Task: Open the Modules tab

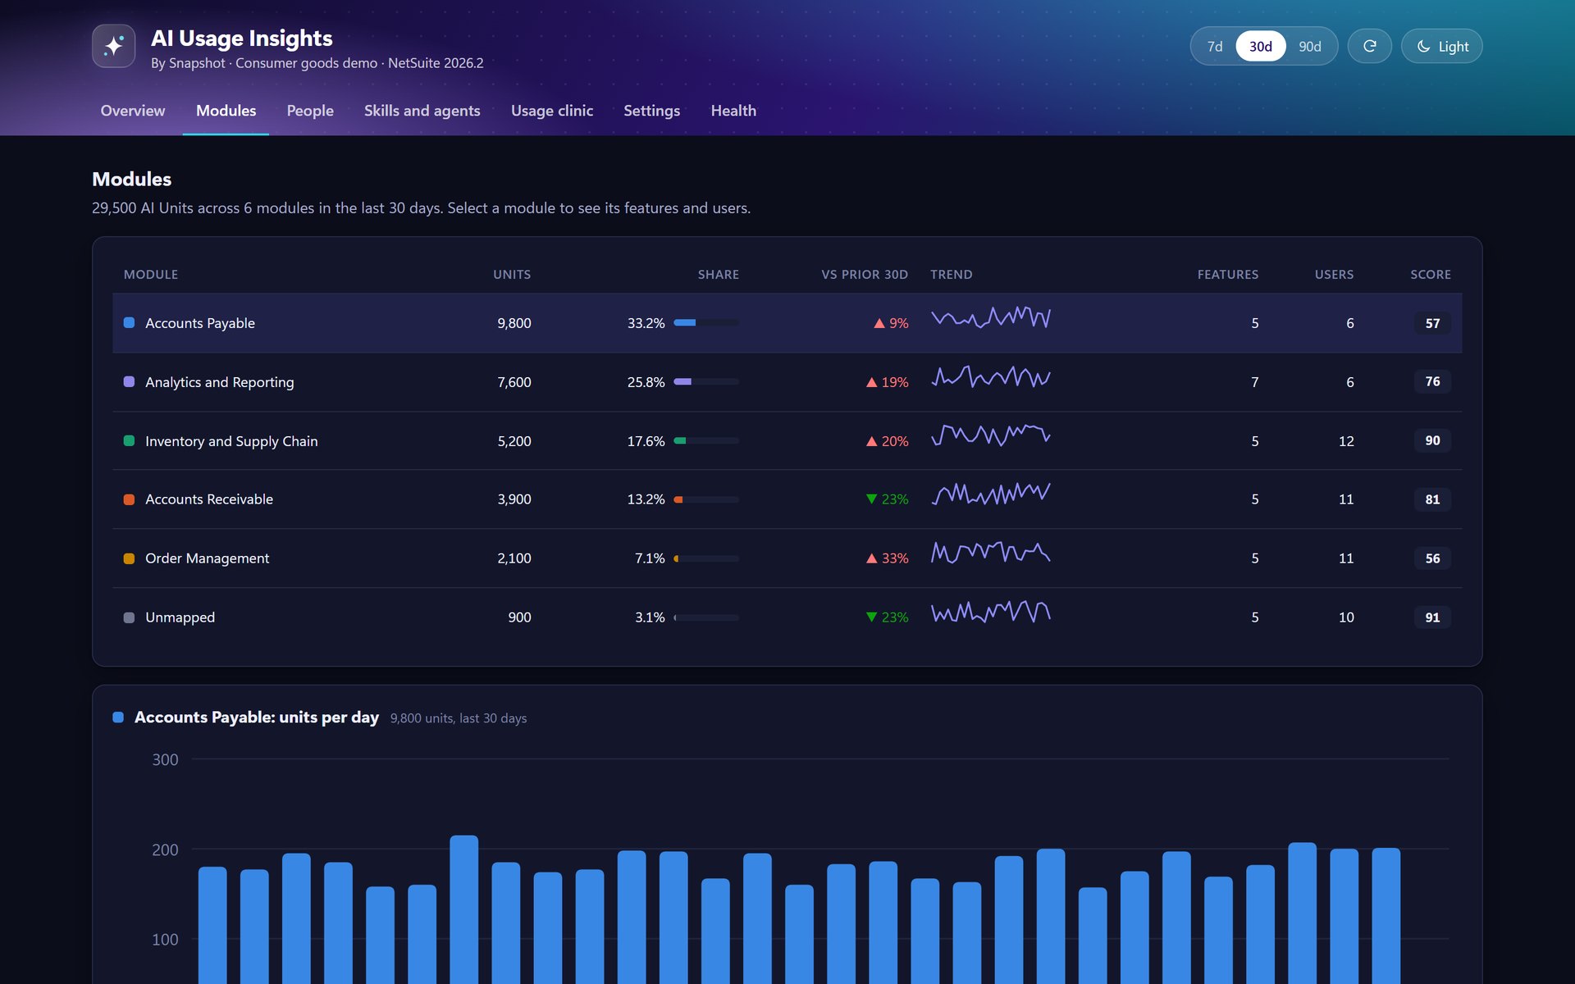Action: [x=226, y=111]
